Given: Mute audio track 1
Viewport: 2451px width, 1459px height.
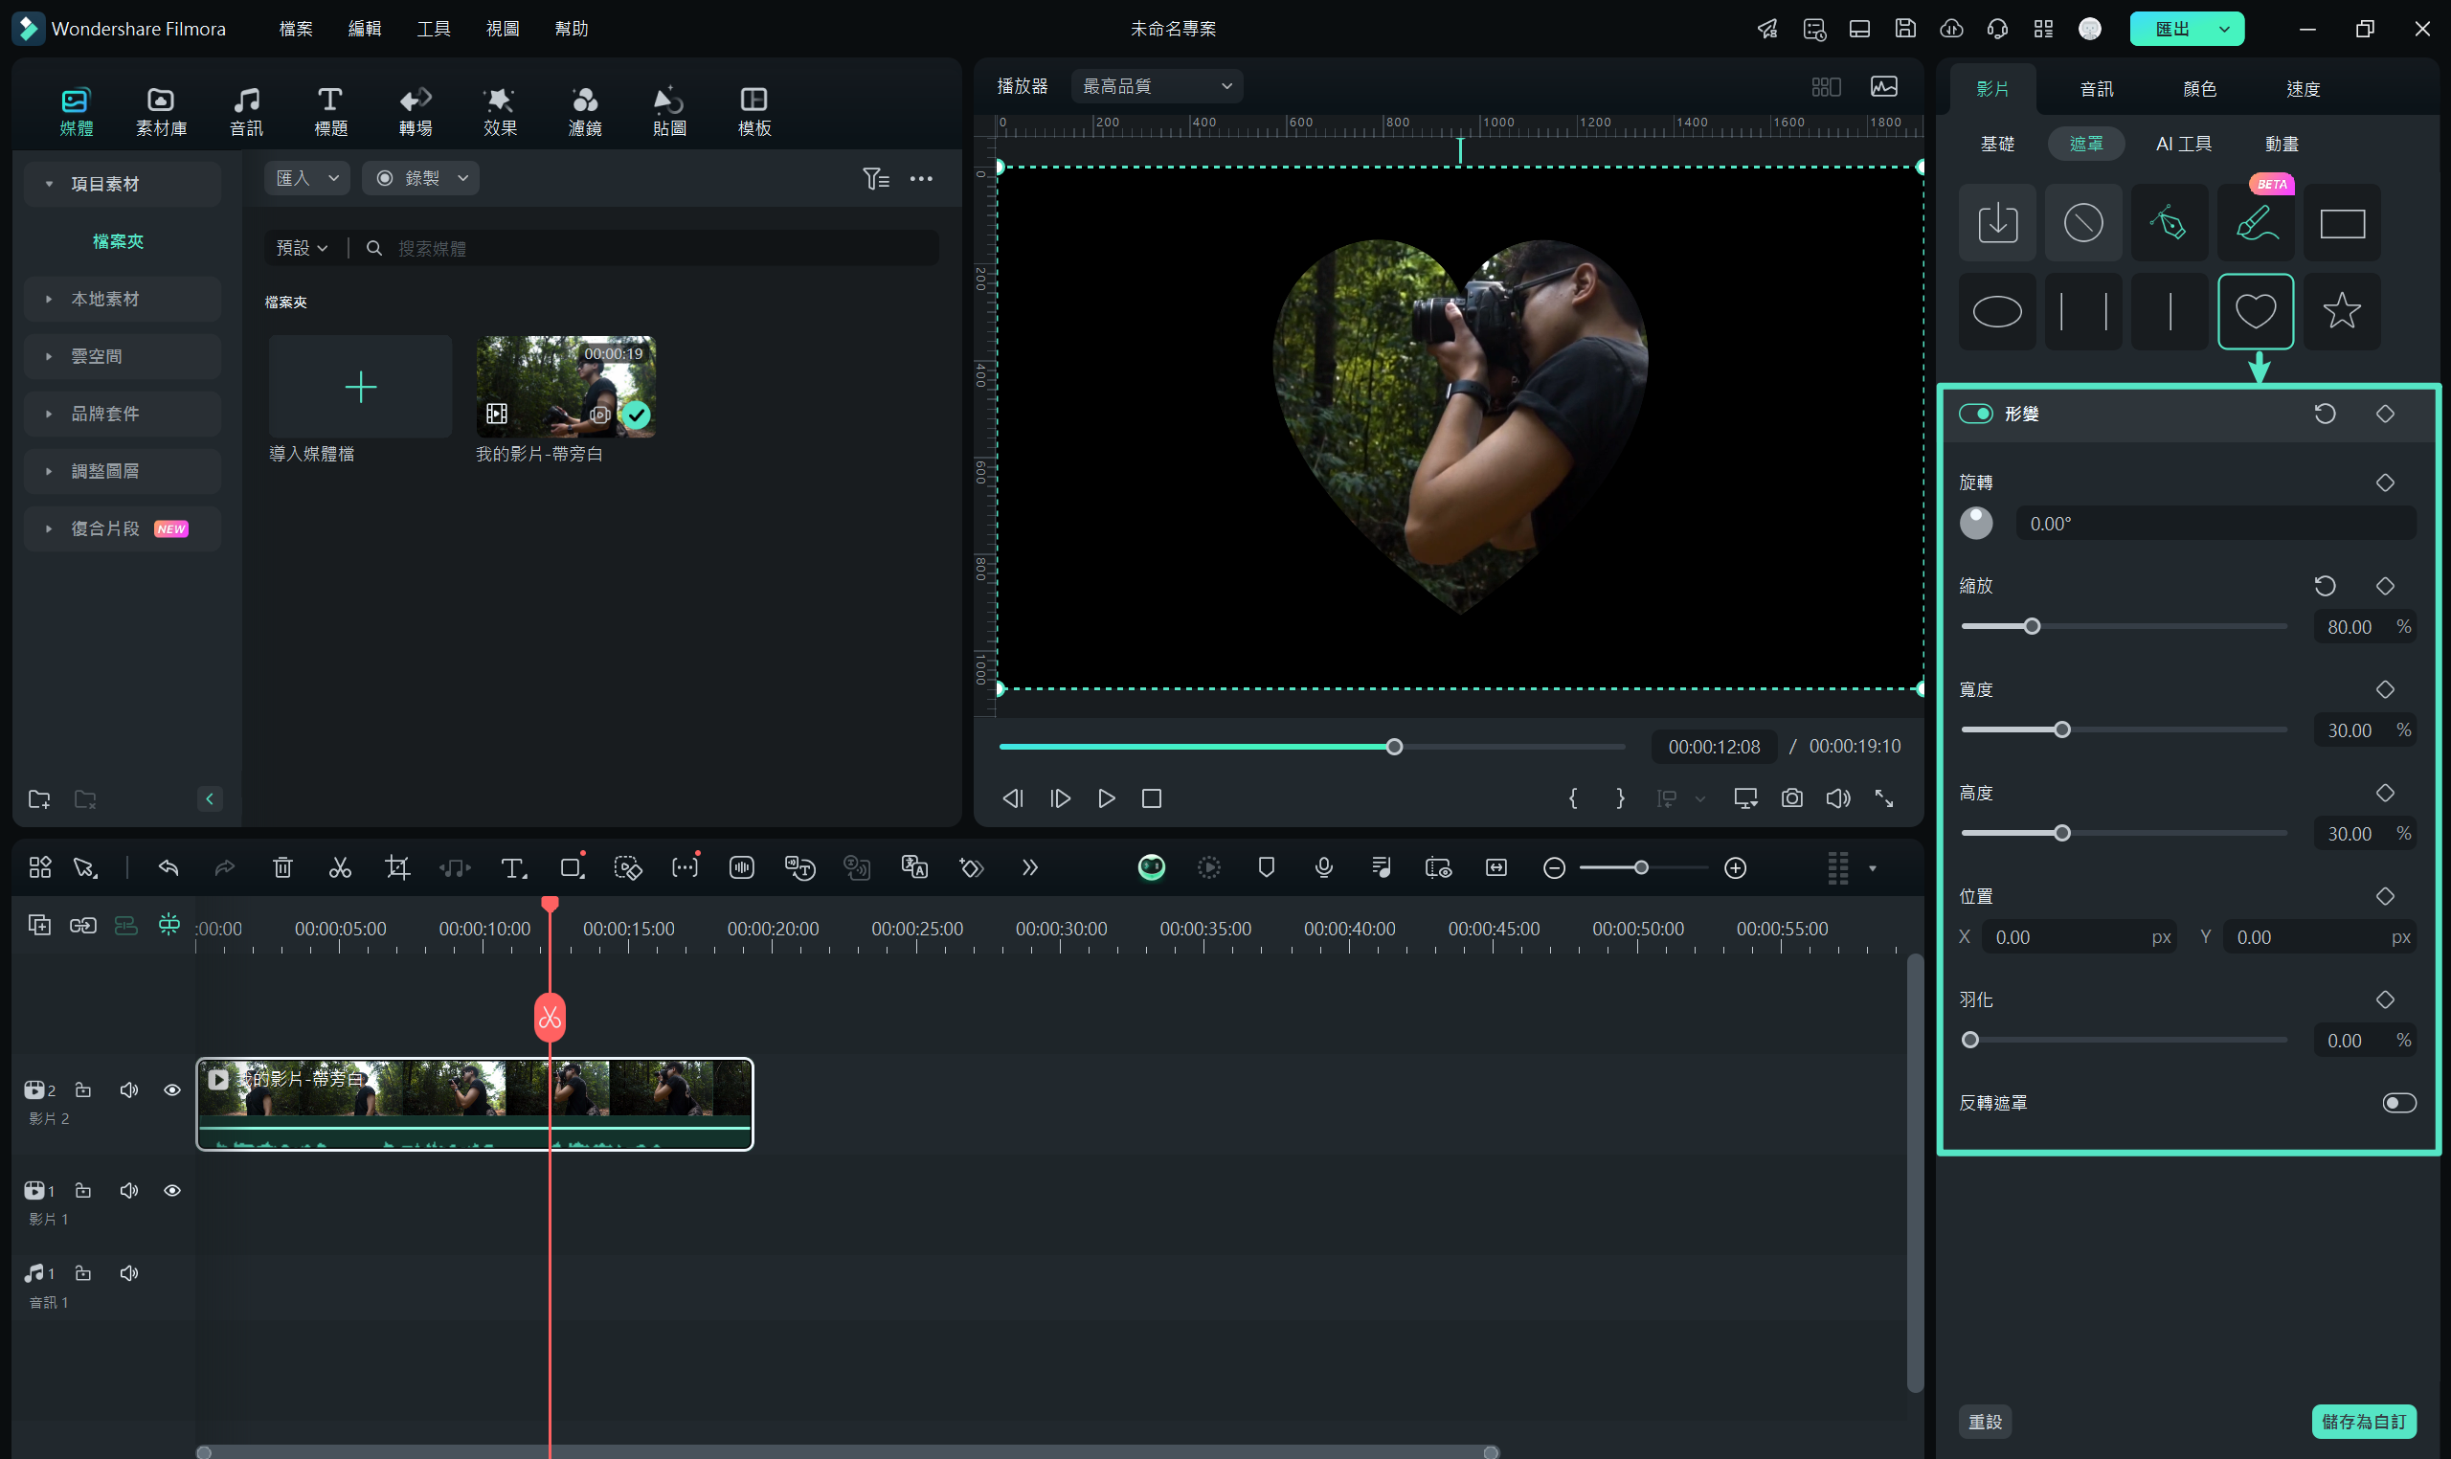Looking at the screenshot, I should point(129,1273).
